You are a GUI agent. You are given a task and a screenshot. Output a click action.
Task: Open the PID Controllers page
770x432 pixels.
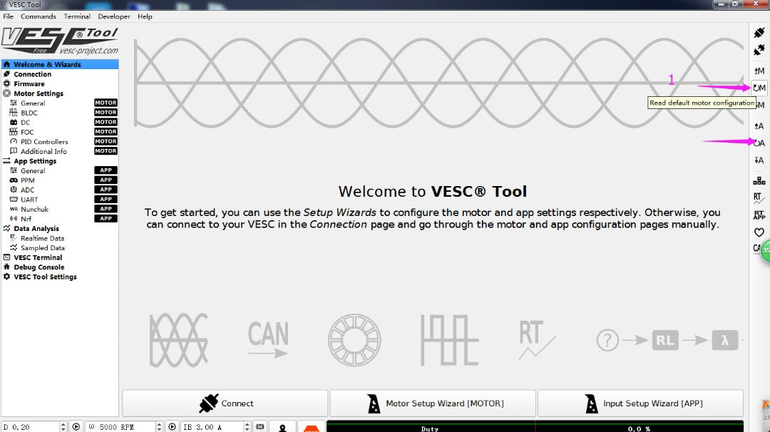tap(60, 142)
